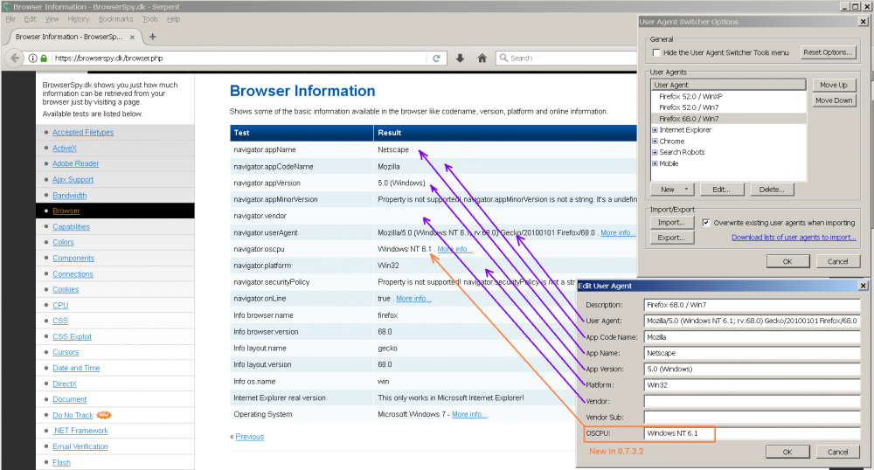Enable Hide the User Agent Switcher Tools menu
This screenshot has height=470, width=874.
click(656, 52)
